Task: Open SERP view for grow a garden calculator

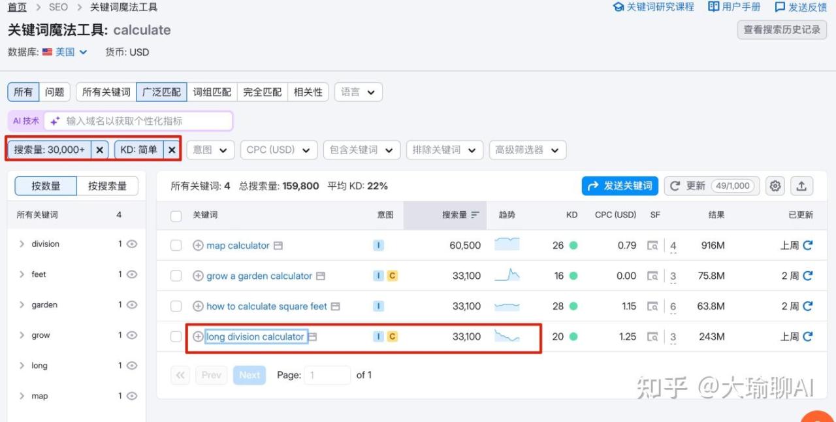Action: pos(321,276)
